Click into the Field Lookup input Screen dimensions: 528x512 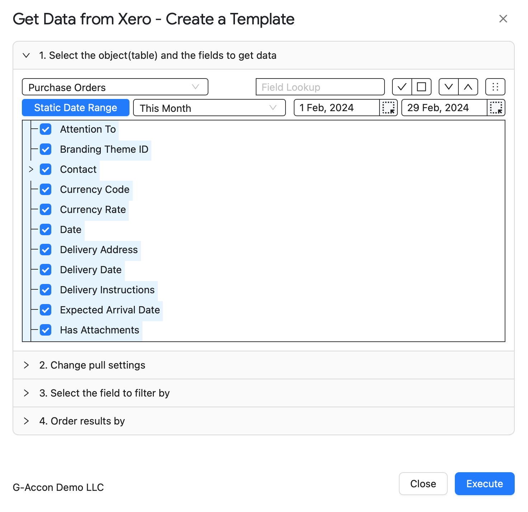pyautogui.click(x=320, y=87)
